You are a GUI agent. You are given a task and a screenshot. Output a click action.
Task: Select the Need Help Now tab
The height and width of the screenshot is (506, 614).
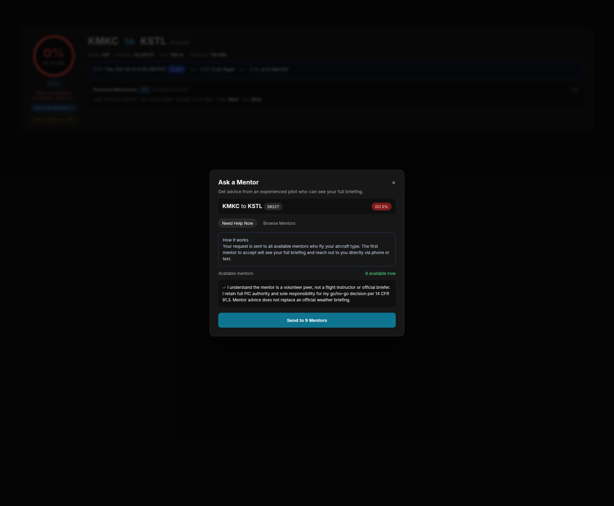click(237, 223)
